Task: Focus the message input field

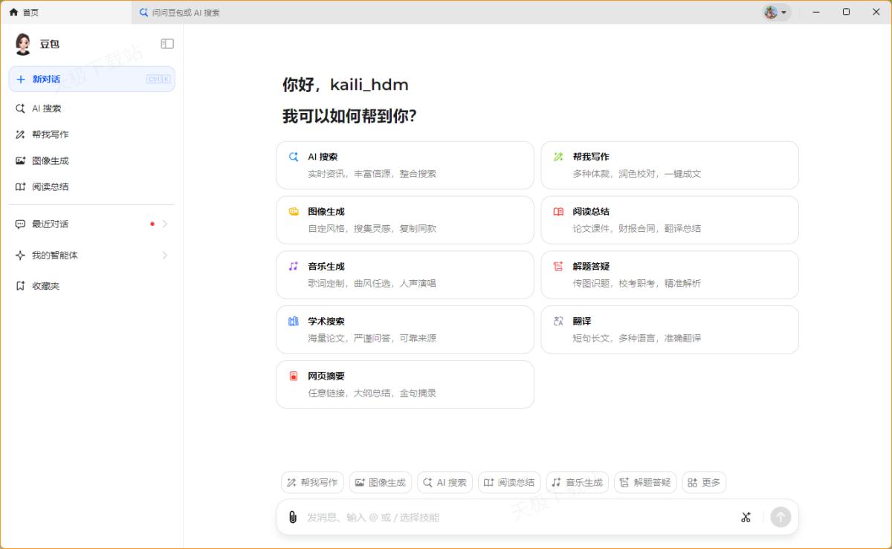Action: [x=513, y=517]
